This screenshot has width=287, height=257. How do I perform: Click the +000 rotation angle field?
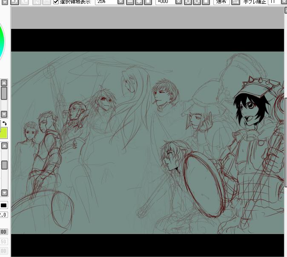(166, 2)
